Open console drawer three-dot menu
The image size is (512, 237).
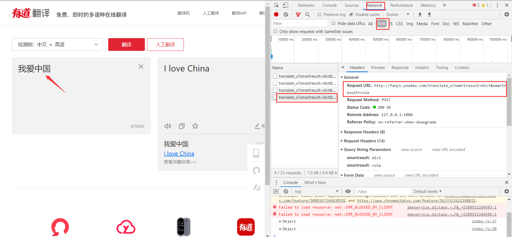click(x=276, y=182)
